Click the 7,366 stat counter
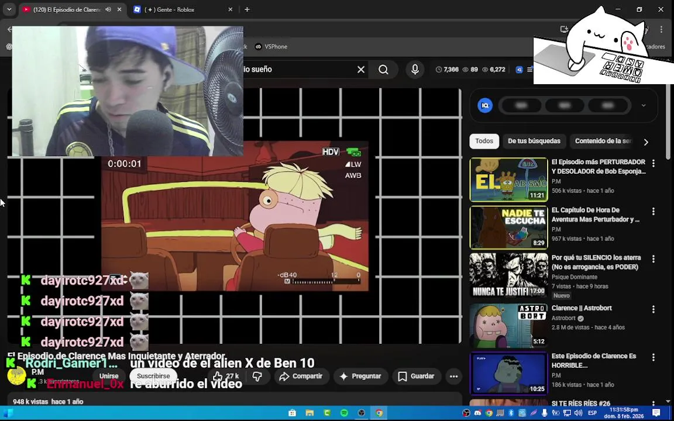 pyautogui.click(x=447, y=69)
